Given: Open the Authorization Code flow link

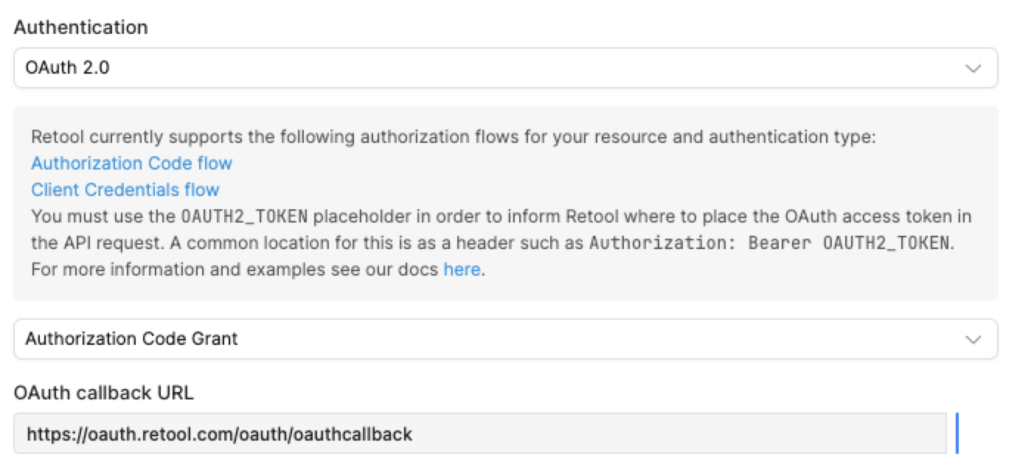Looking at the screenshot, I should pyautogui.click(x=131, y=163).
